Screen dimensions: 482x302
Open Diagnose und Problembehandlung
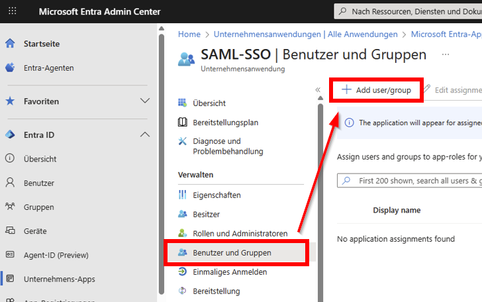tap(227, 146)
